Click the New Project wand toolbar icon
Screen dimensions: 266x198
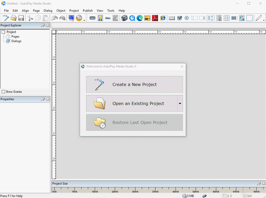[x=6, y=18]
